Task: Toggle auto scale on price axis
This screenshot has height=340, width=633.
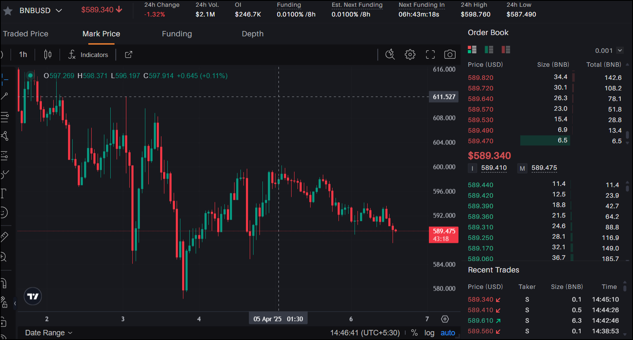Action: click(x=448, y=333)
